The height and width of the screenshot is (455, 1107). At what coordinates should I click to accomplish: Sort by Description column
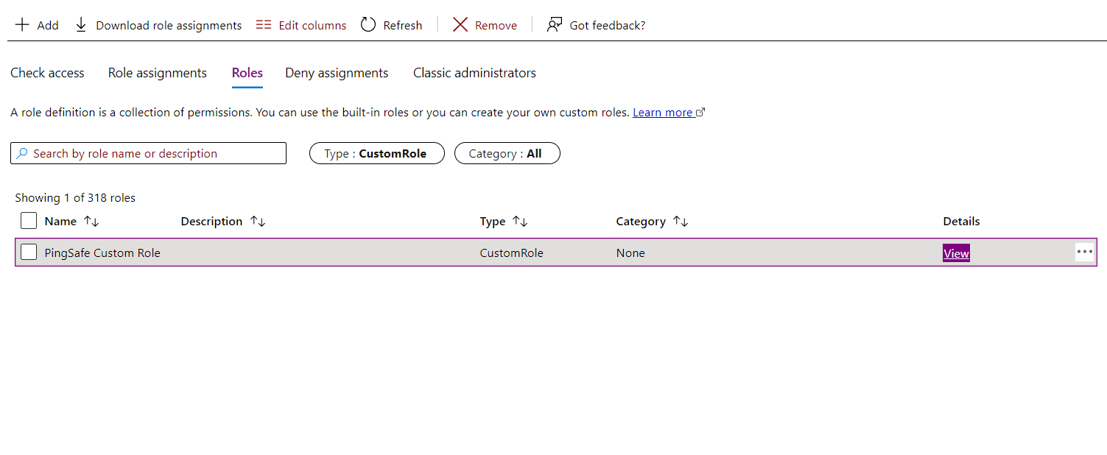pos(258,222)
